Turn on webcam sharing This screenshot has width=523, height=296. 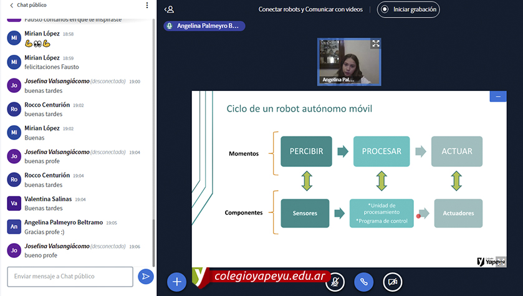click(x=392, y=282)
